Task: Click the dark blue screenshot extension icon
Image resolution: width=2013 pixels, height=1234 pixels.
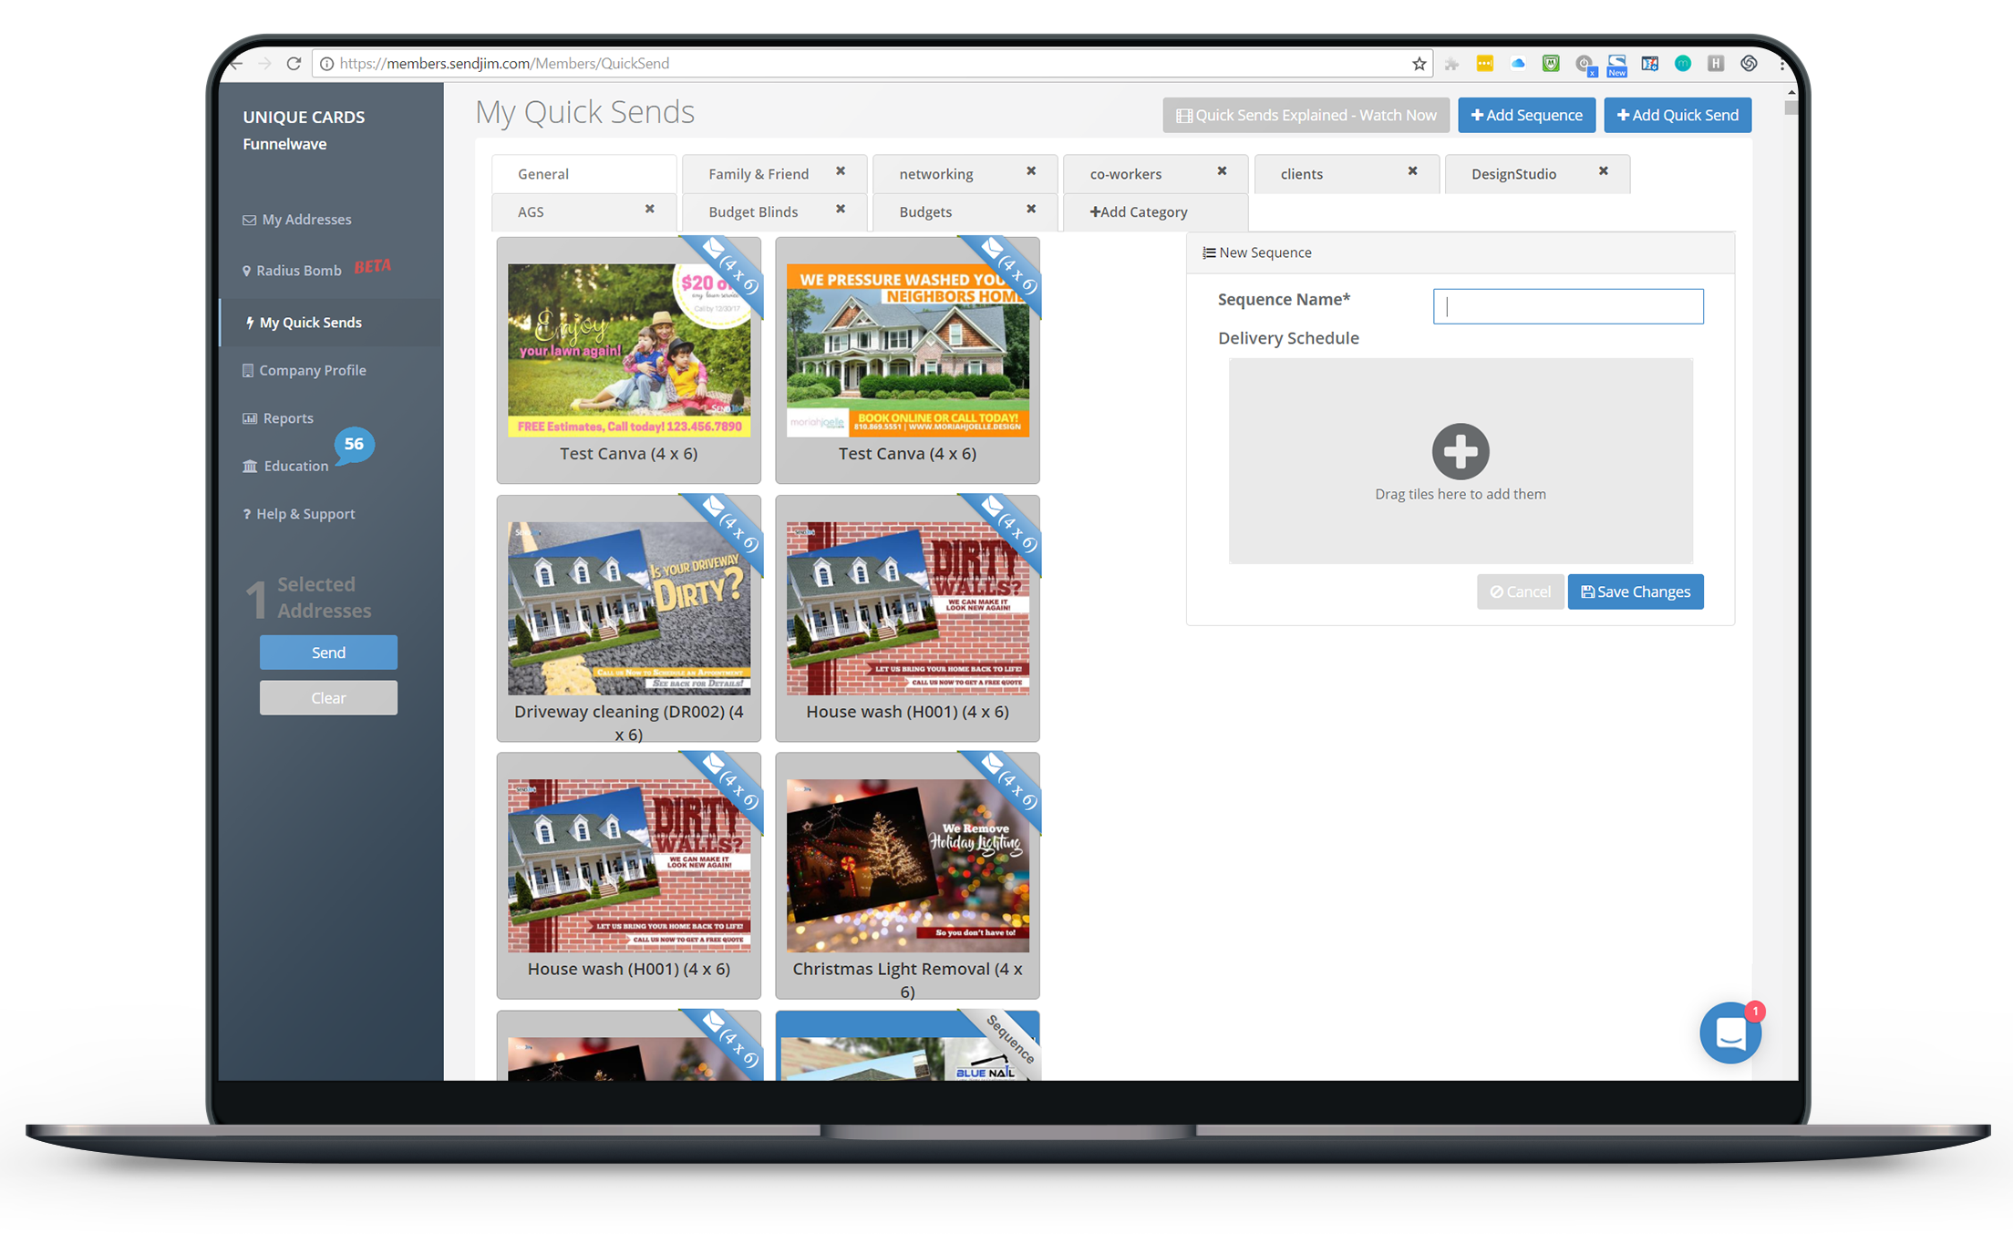Action: [x=1649, y=63]
